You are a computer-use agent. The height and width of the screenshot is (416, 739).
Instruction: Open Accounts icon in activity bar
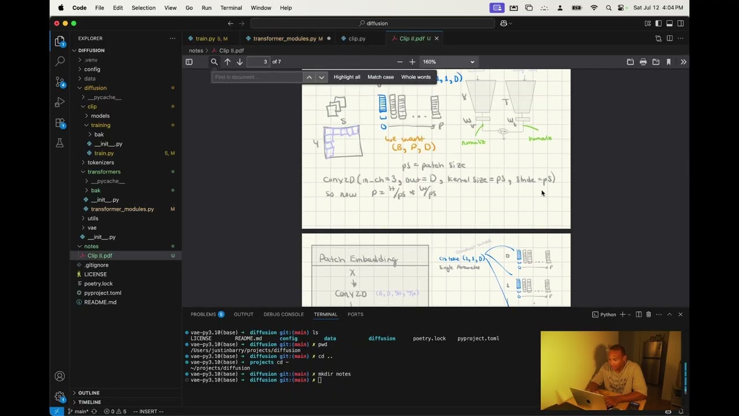[59, 376]
